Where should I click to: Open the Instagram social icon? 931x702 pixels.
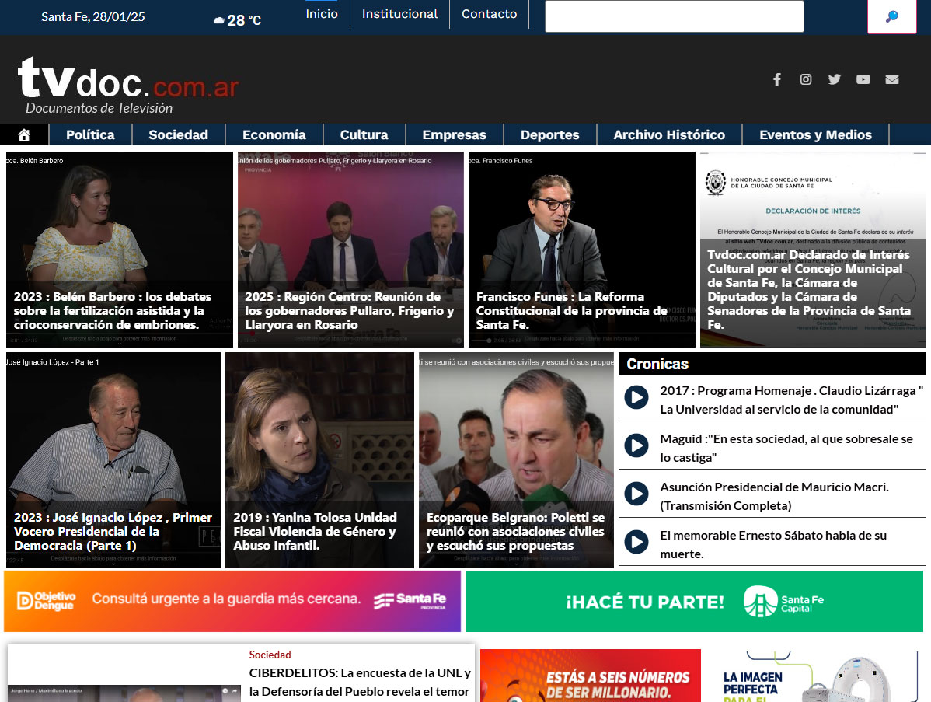(x=806, y=79)
